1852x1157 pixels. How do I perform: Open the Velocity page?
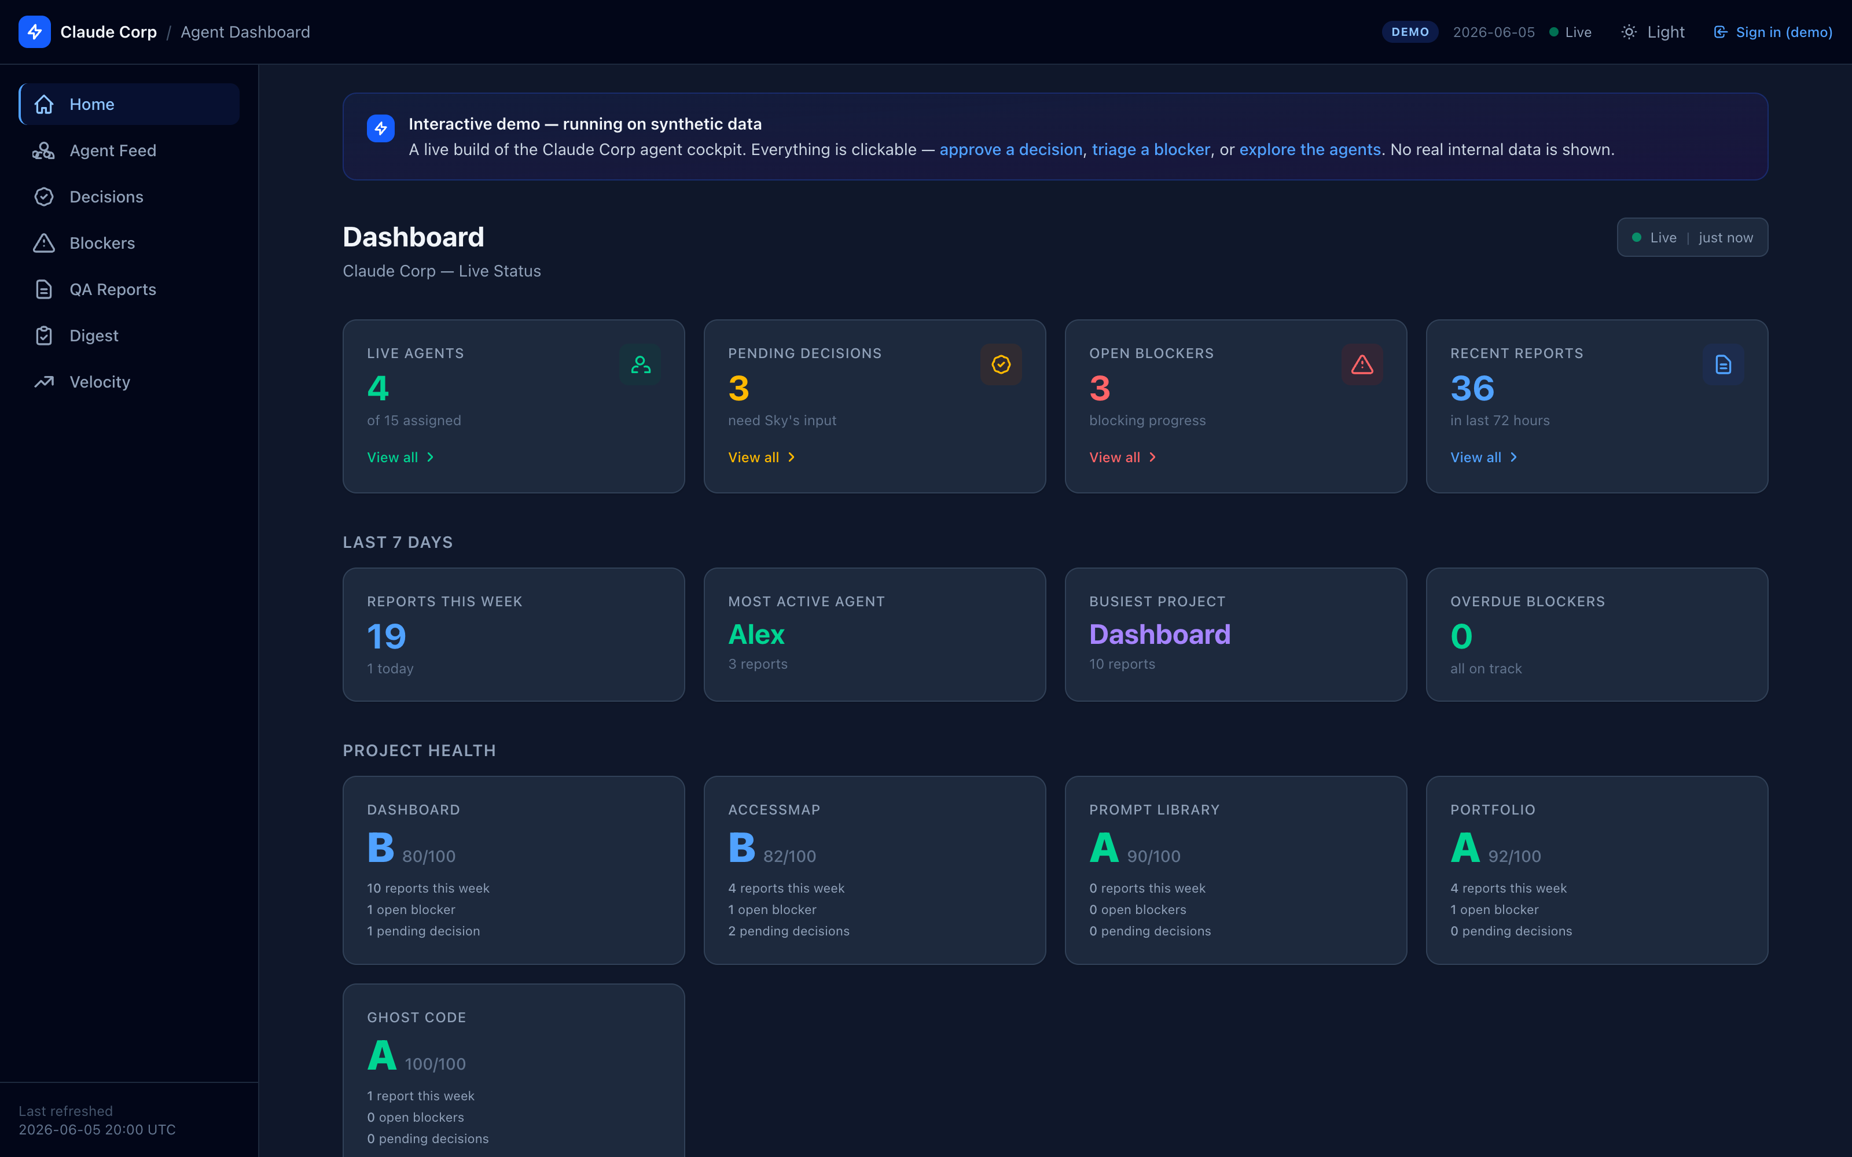129,382
